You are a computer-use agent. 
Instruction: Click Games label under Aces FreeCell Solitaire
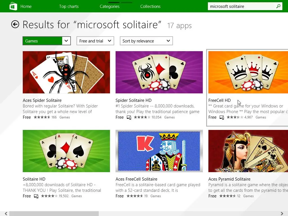(x=156, y=196)
